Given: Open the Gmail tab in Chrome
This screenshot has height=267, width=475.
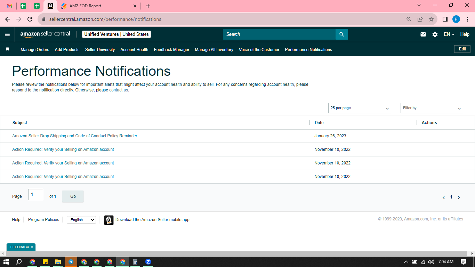Looking at the screenshot, I should [x=10, y=6].
